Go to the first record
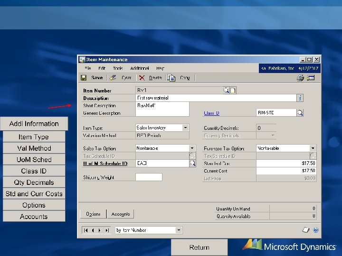This screenshot has height=256, width=342. pos(85,230)
